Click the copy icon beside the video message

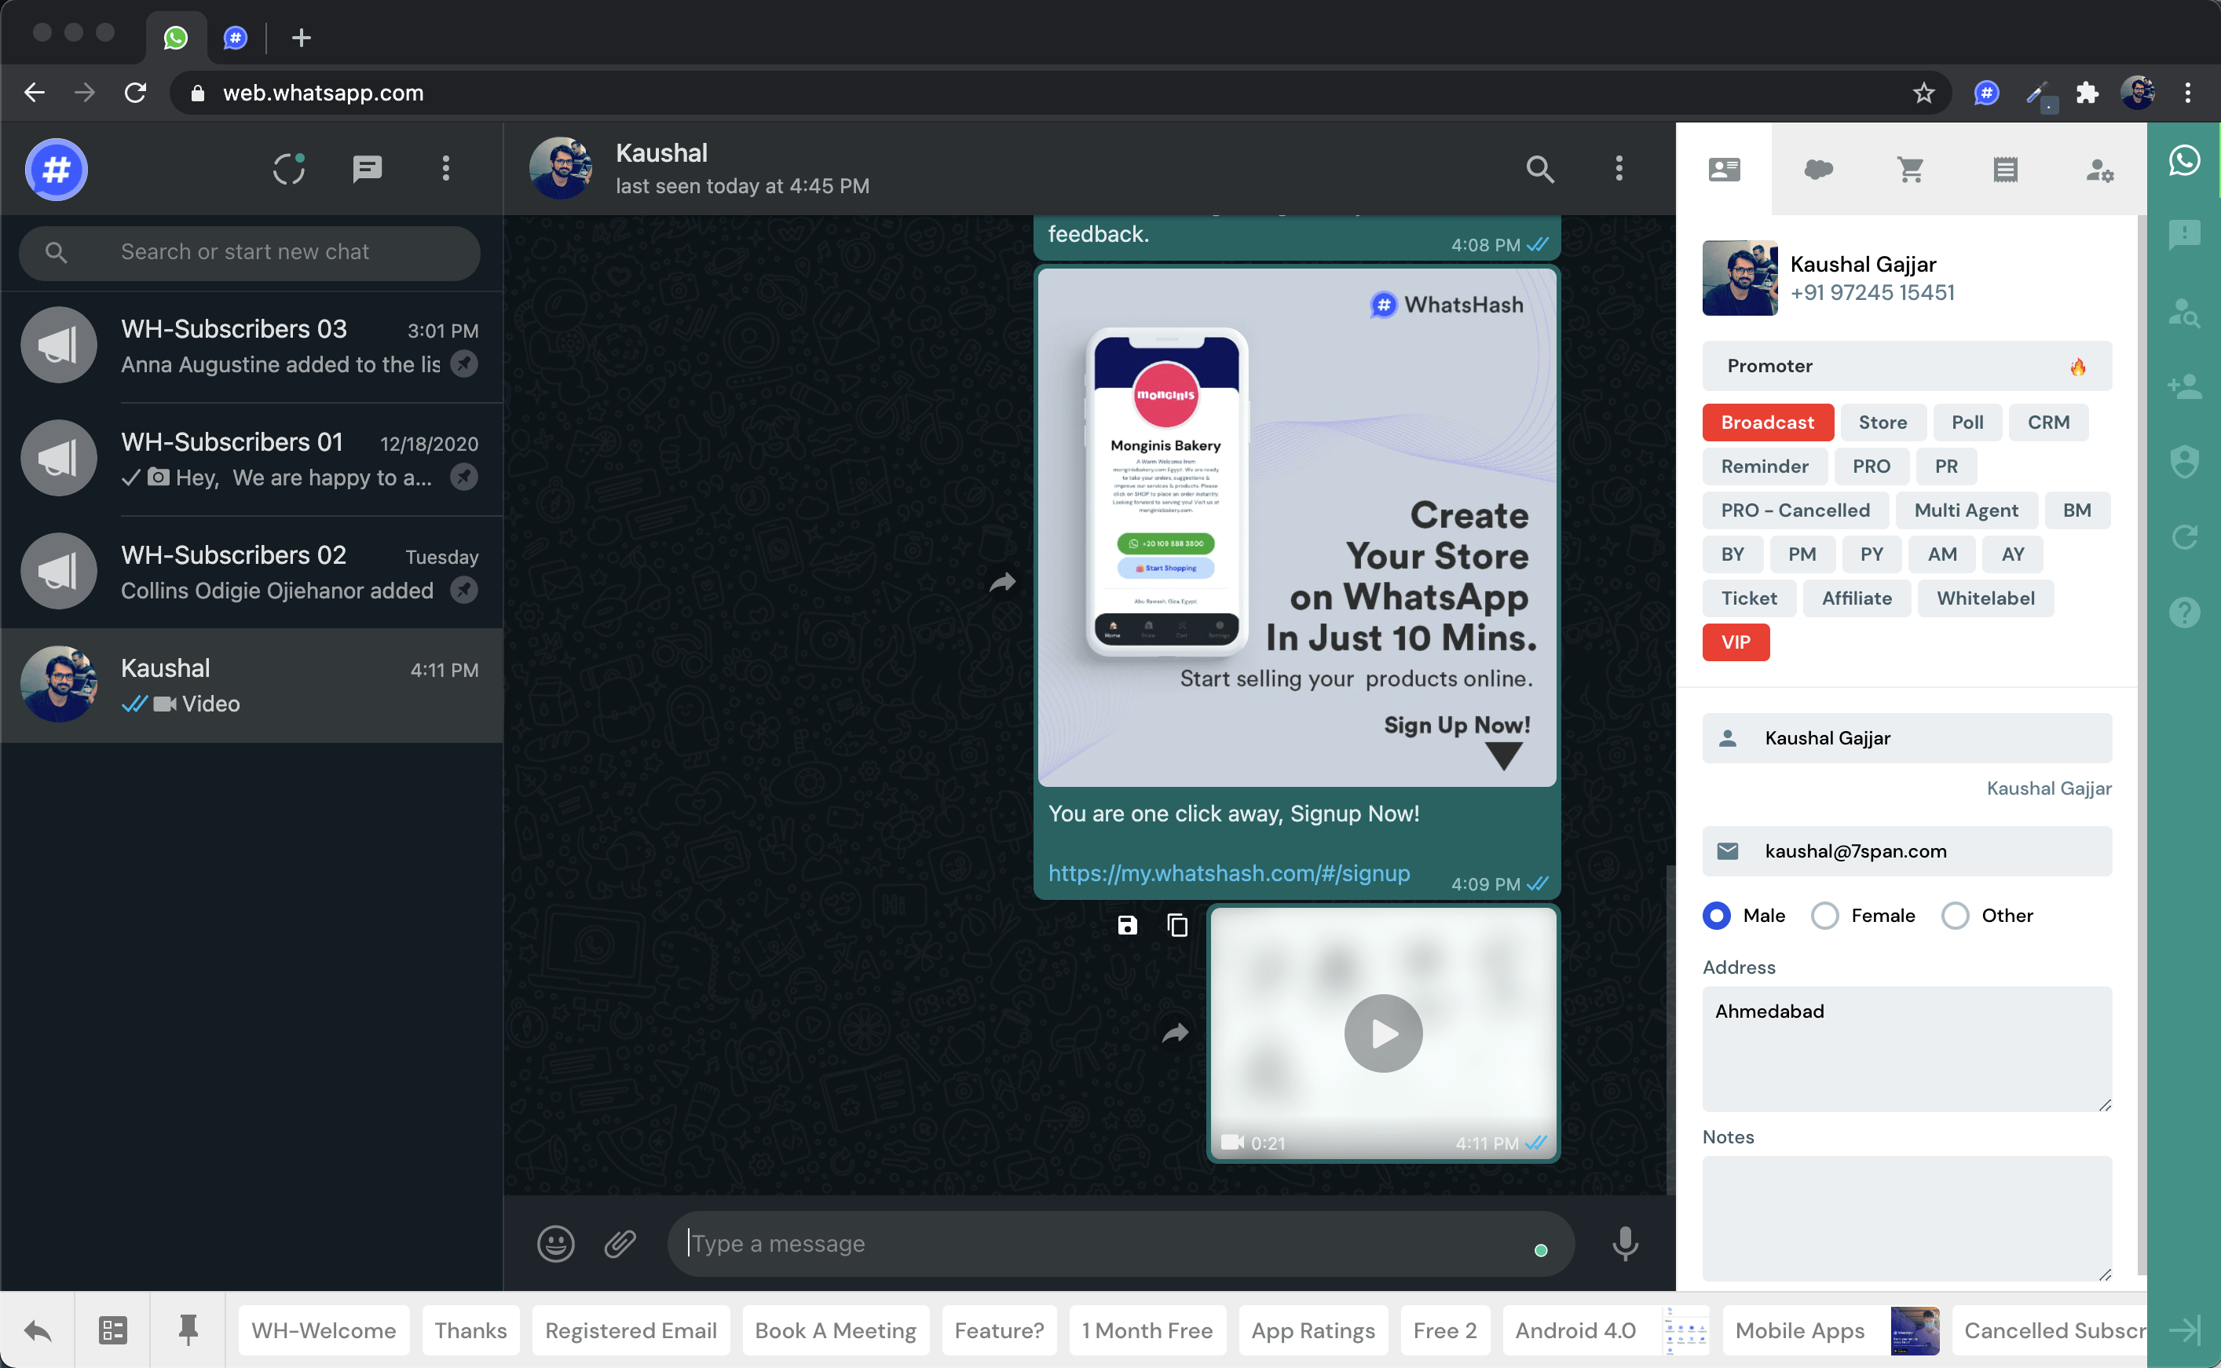click(1177, 924)
